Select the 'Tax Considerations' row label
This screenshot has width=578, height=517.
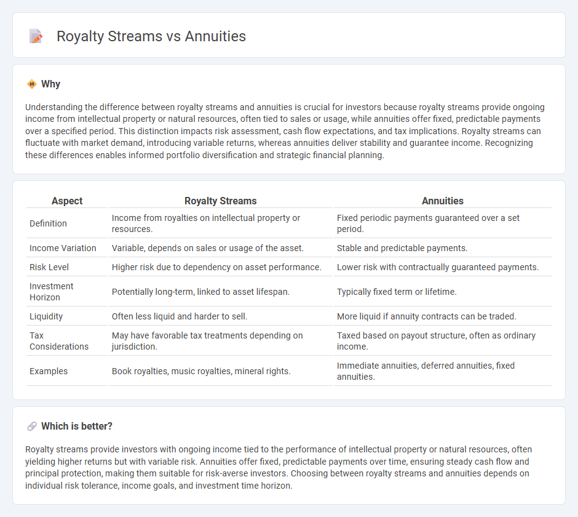(59, 341)
